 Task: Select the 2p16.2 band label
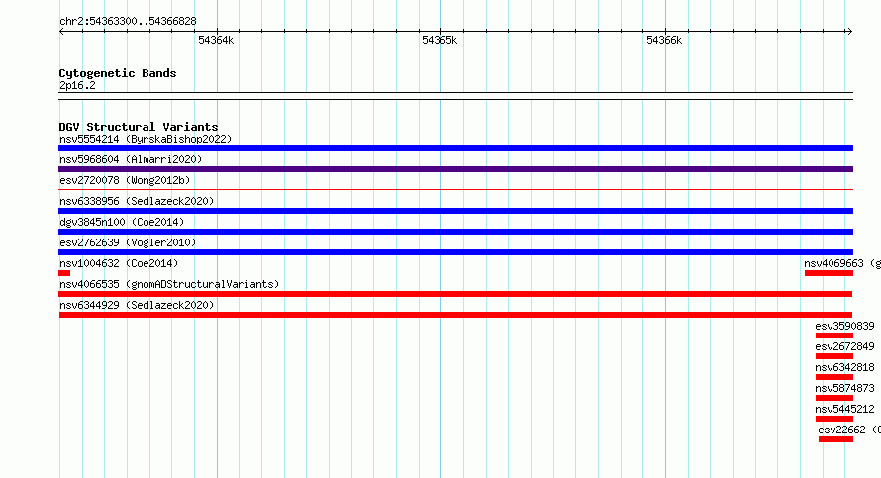77,85
